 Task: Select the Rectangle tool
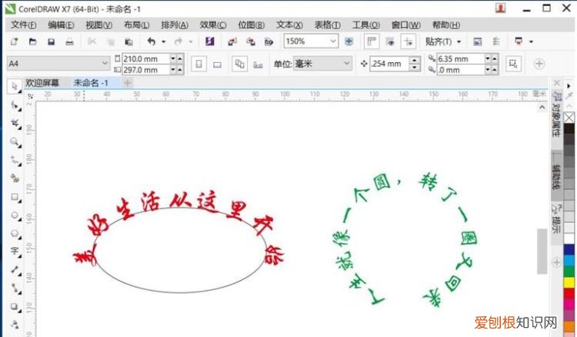(x=15, y=197)
